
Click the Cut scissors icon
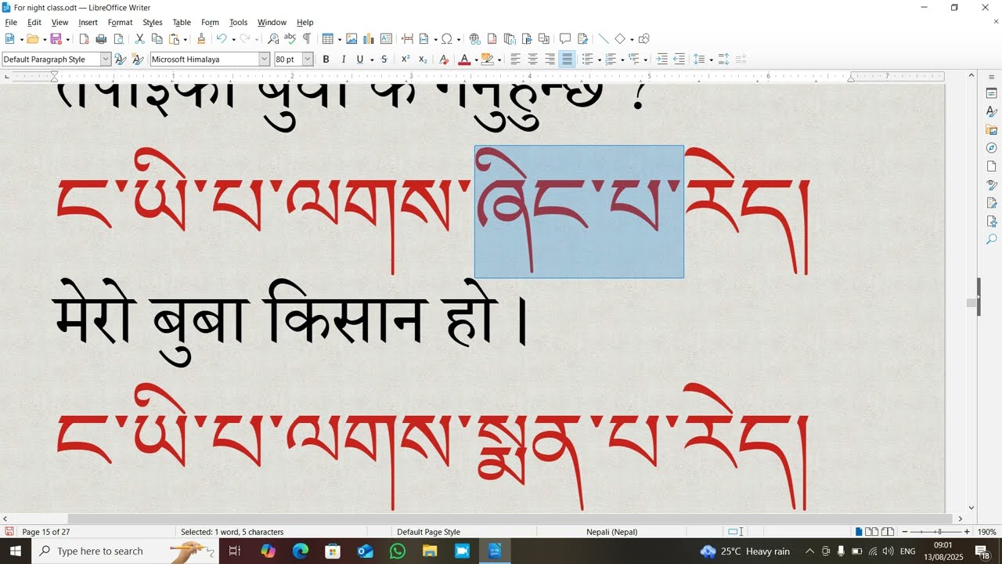pyautogui.click(x=139, y=39)
